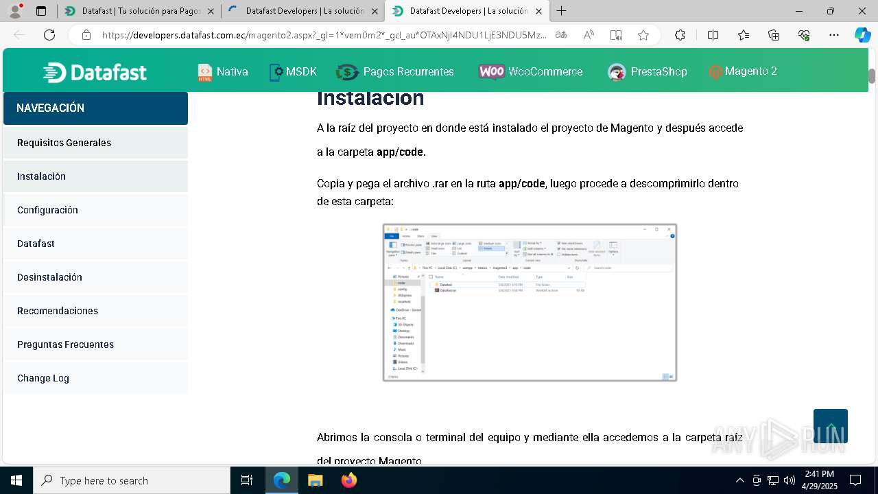Open Edge Settings and more menu
Viewport: 878px width, 494px height.
click(834, 35)
